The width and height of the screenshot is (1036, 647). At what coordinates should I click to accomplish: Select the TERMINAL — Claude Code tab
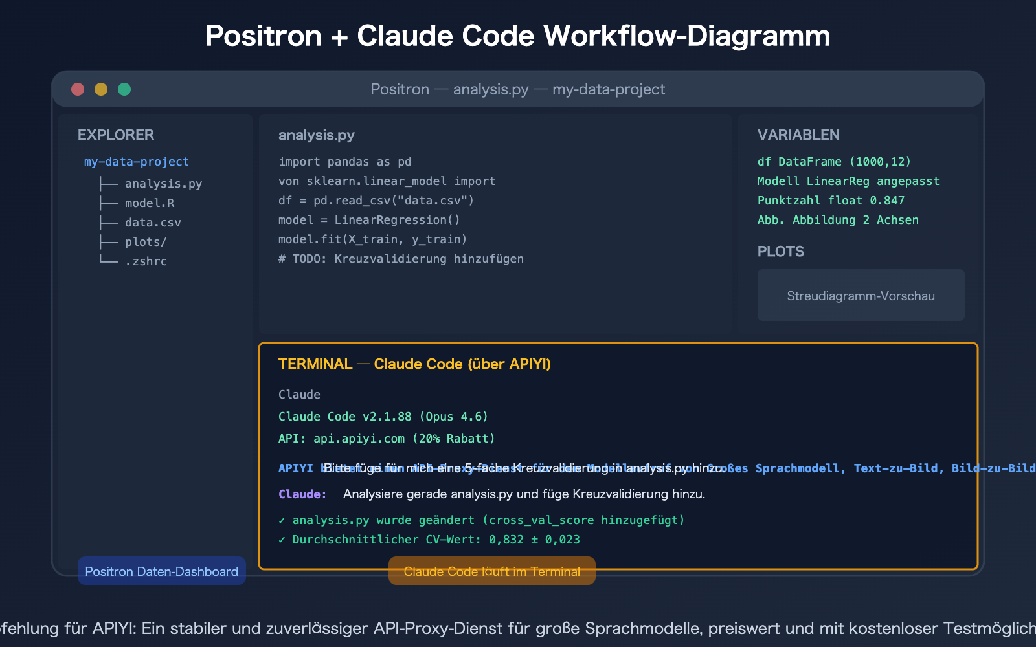414,364
